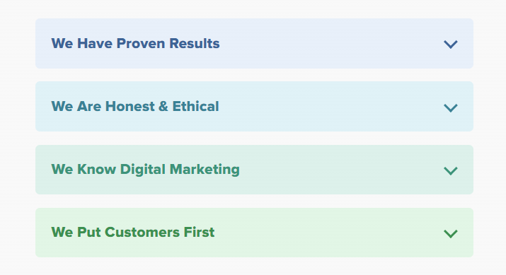Expand the We Put Customers First section
The height and width of the screenshot is (275, 506).
click(254, 233)
